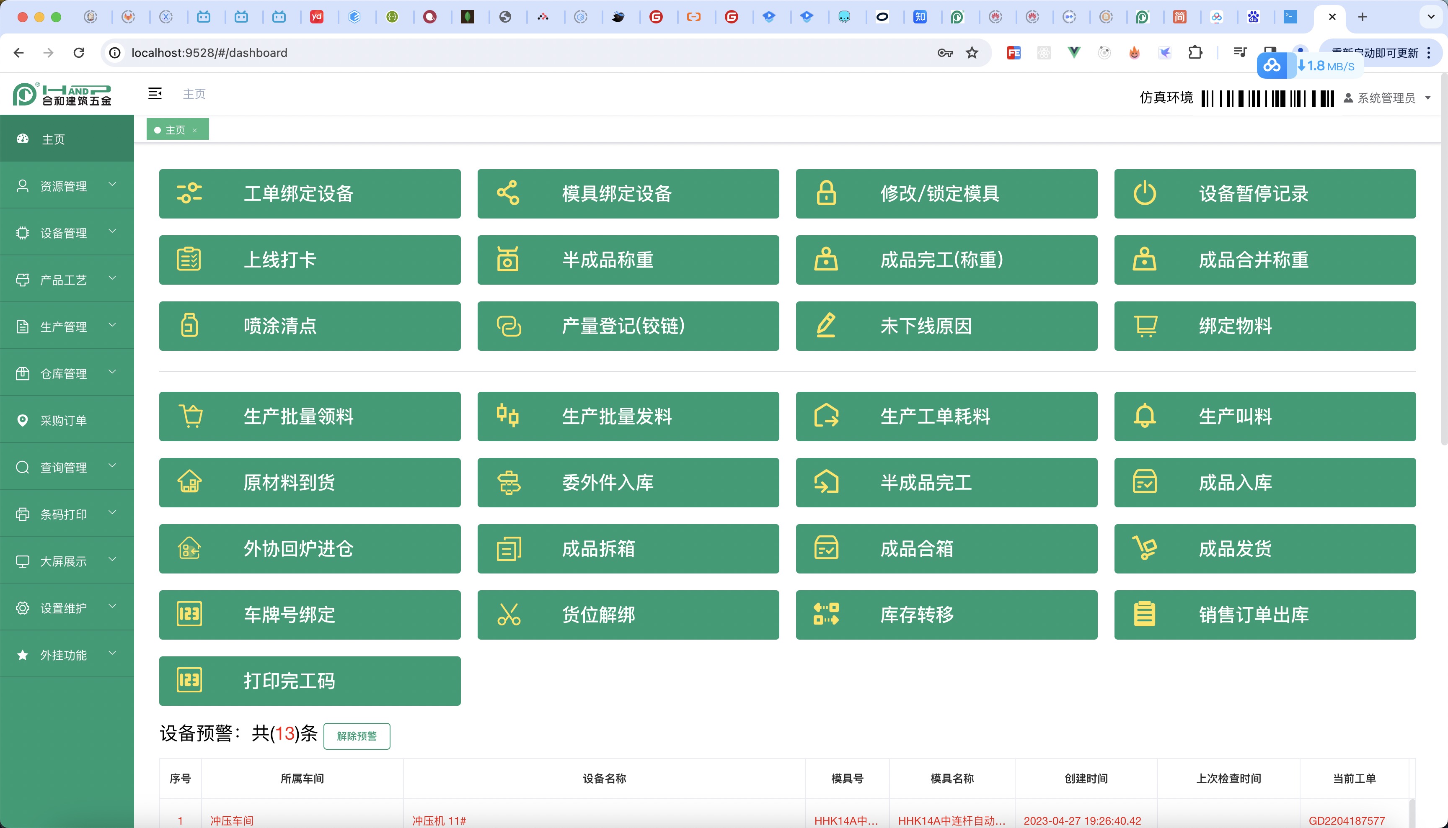
Task: Open 采购订单 in the sidebar
Action: click(x=67, y=420)
